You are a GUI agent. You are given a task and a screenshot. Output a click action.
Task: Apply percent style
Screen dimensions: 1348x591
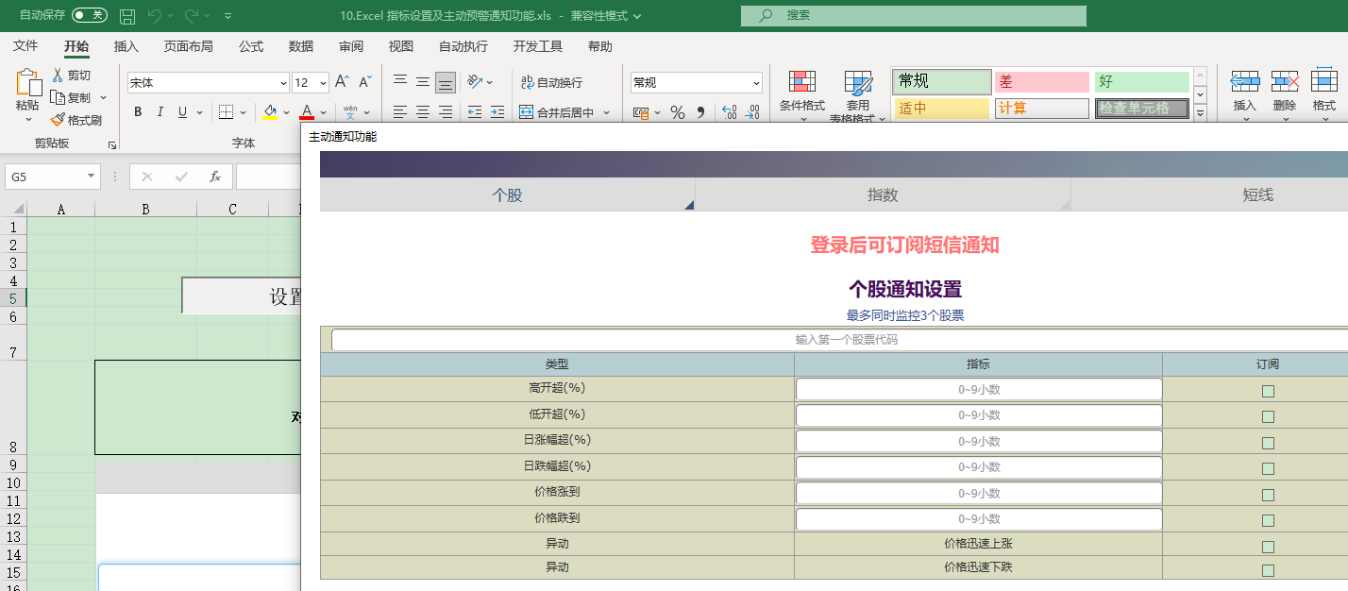coord(678,112)
